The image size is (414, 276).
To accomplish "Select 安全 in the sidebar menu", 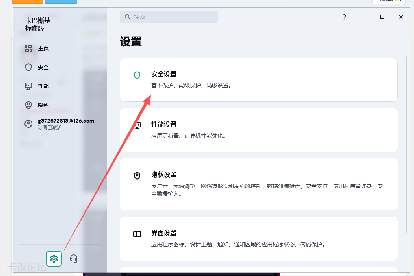I will 43,67.
